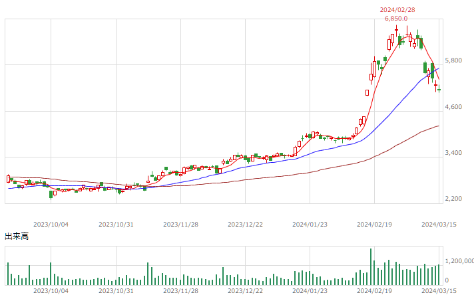Click 2024/01/23 date under the price chart
Image resolution: width=474 pixels, height=299 pixels.
click(310, 225)
